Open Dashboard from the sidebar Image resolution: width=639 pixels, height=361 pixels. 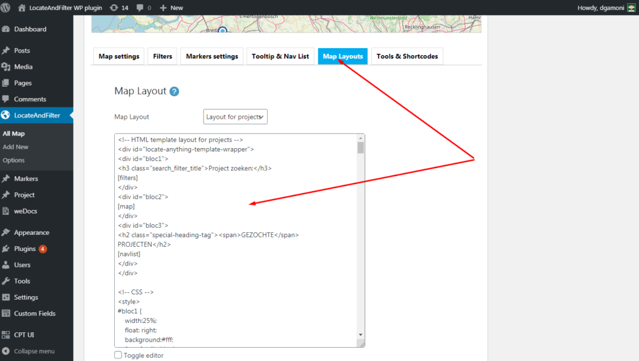(x=30, y=29)
